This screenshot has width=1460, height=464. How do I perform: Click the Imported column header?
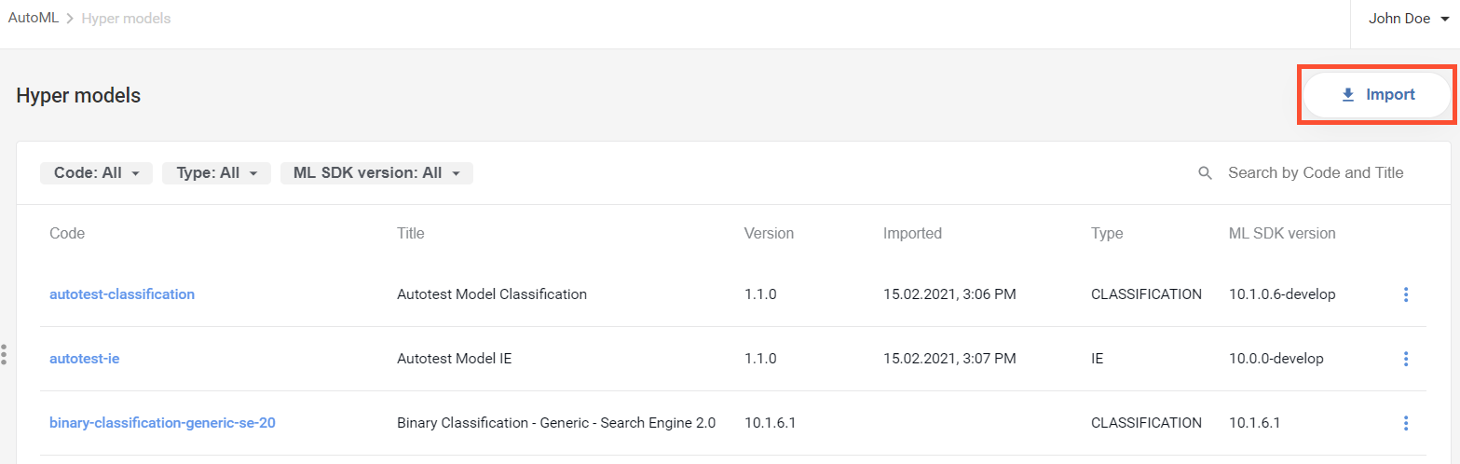912,234
